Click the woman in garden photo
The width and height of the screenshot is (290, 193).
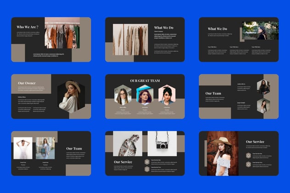[260, 31]
